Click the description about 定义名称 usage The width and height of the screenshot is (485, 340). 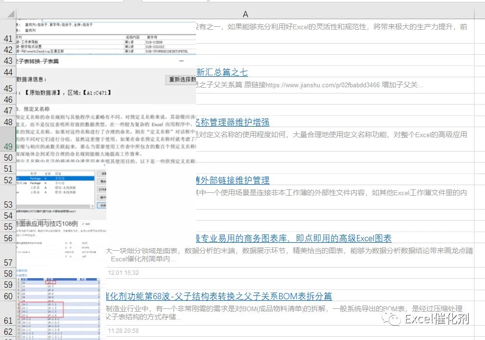coord(332,135)
